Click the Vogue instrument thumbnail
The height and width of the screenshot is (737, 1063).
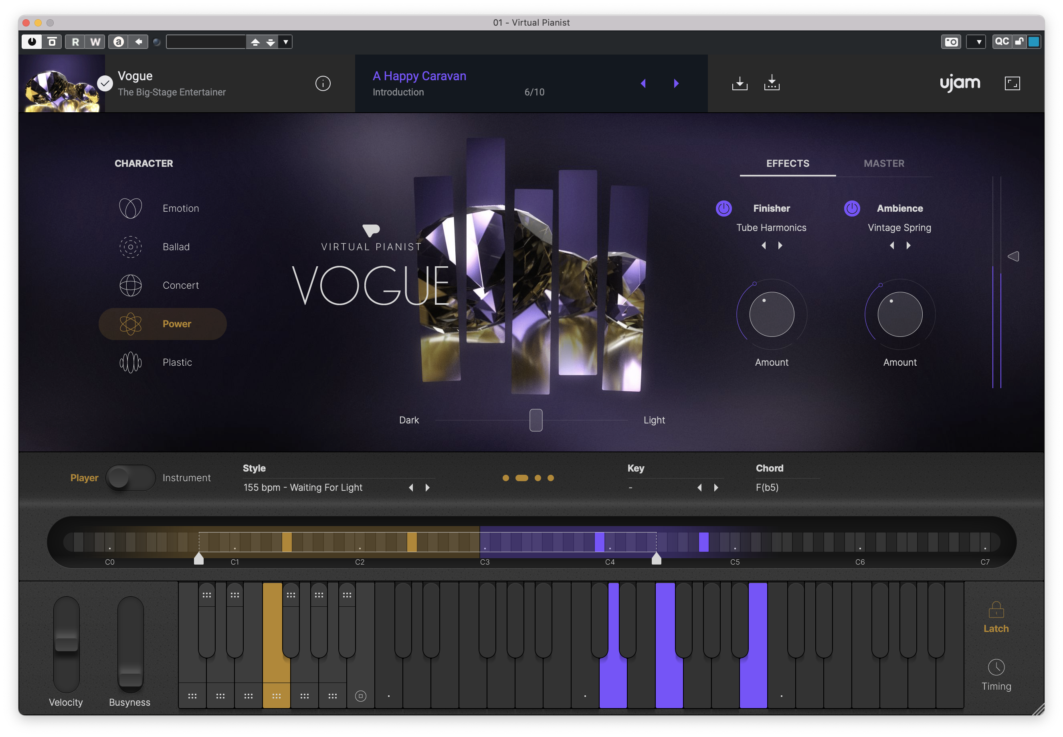(62, 83)
